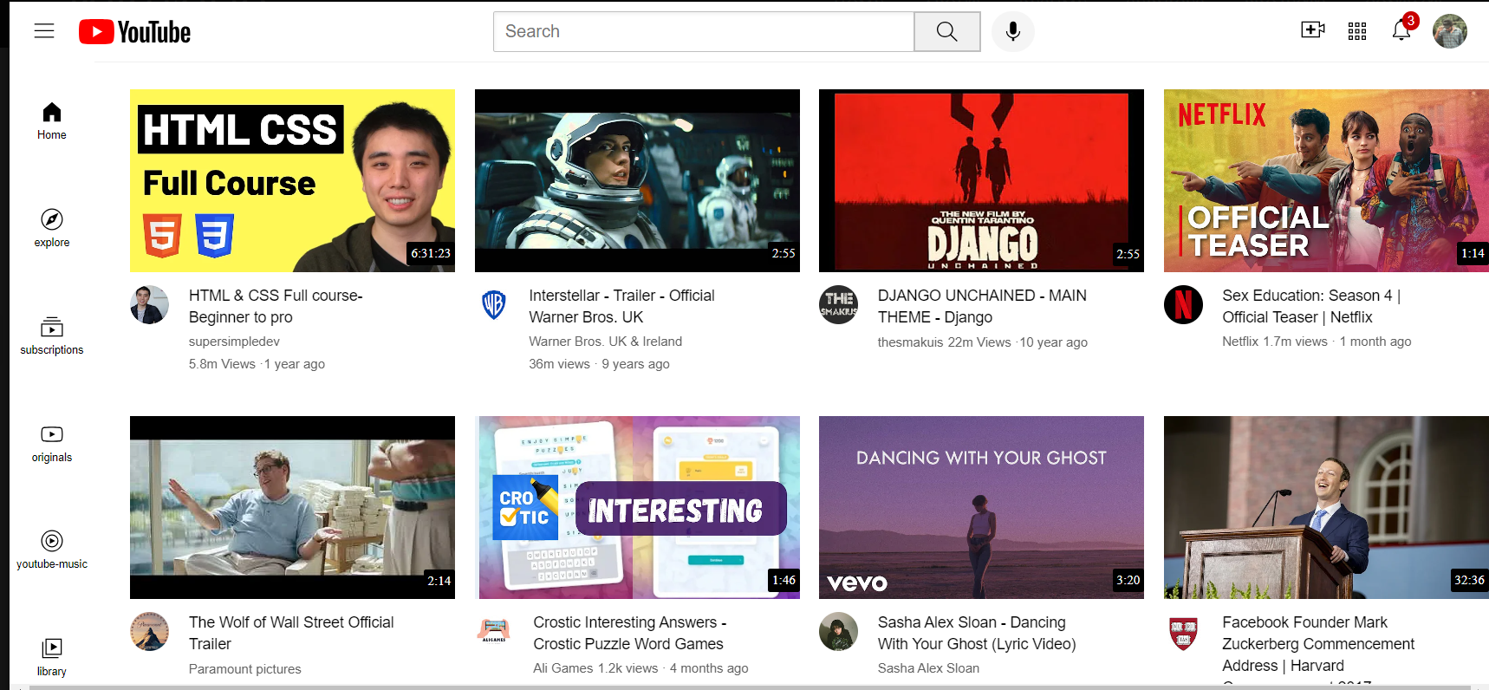The width and height of the screenshot is (1489, 690).
Task: Open the user account avatar
Action: coord(1449,31)
